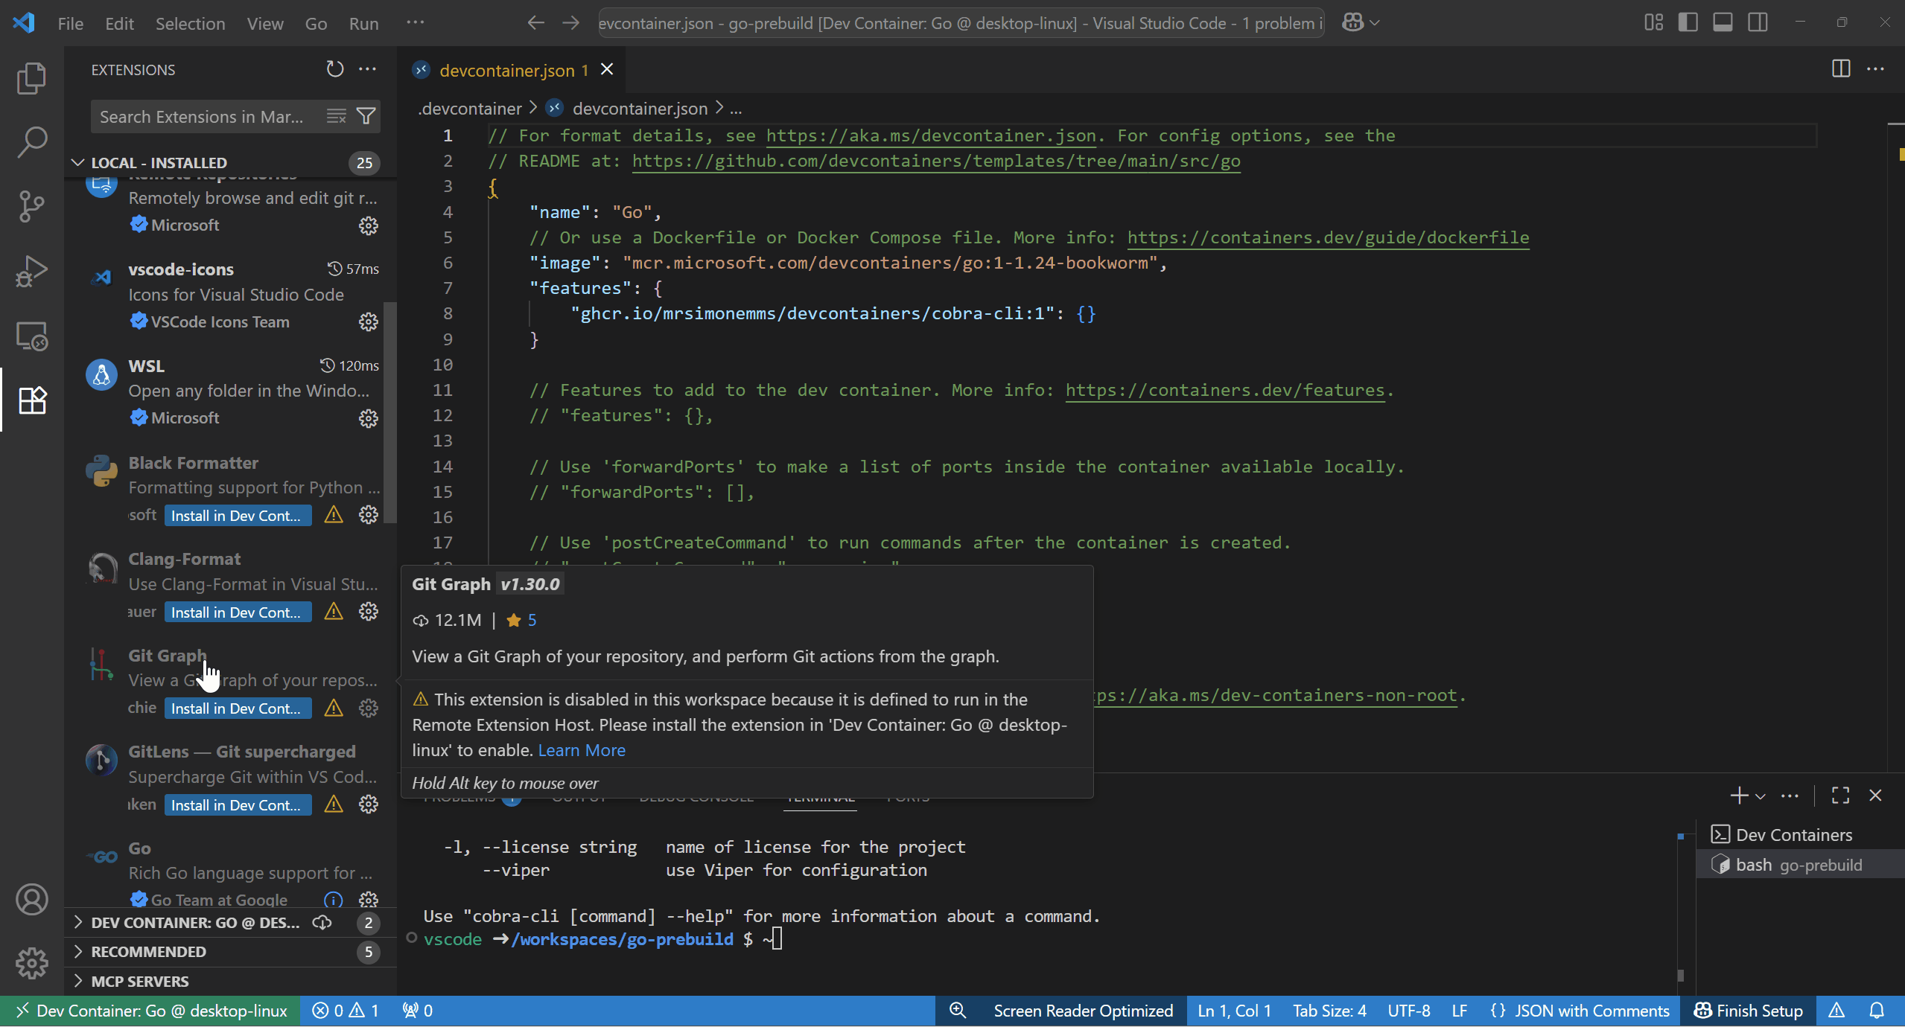Expand the RECOMMENDED section
Screen dimensions: 1905x1027
click(231, 952)
